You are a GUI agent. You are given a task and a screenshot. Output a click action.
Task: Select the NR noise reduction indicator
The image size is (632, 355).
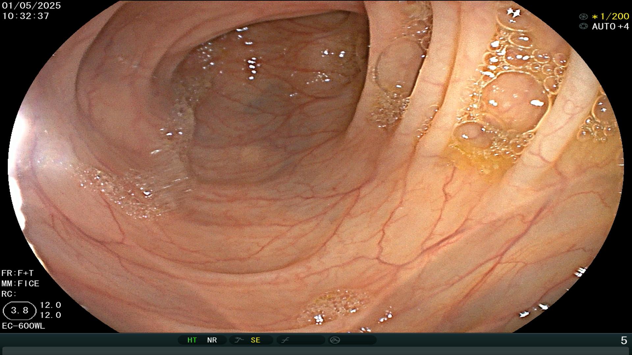212,340
